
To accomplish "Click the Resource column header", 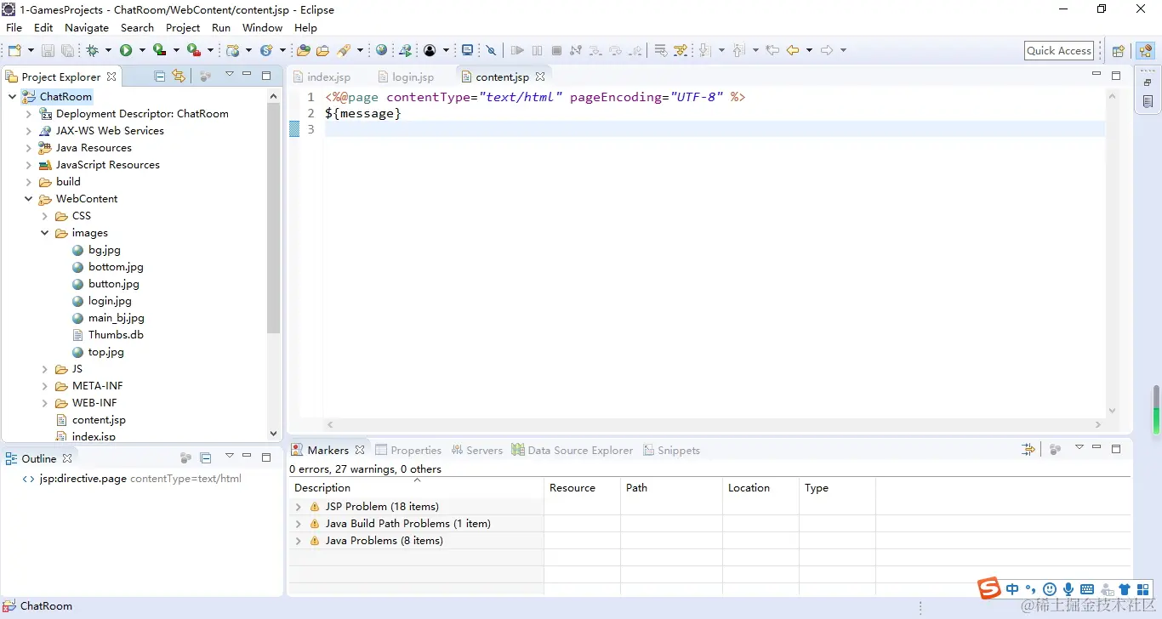I will [582, 488].
